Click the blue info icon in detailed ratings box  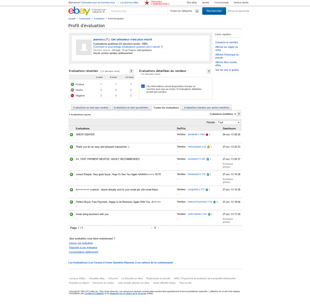143,86
